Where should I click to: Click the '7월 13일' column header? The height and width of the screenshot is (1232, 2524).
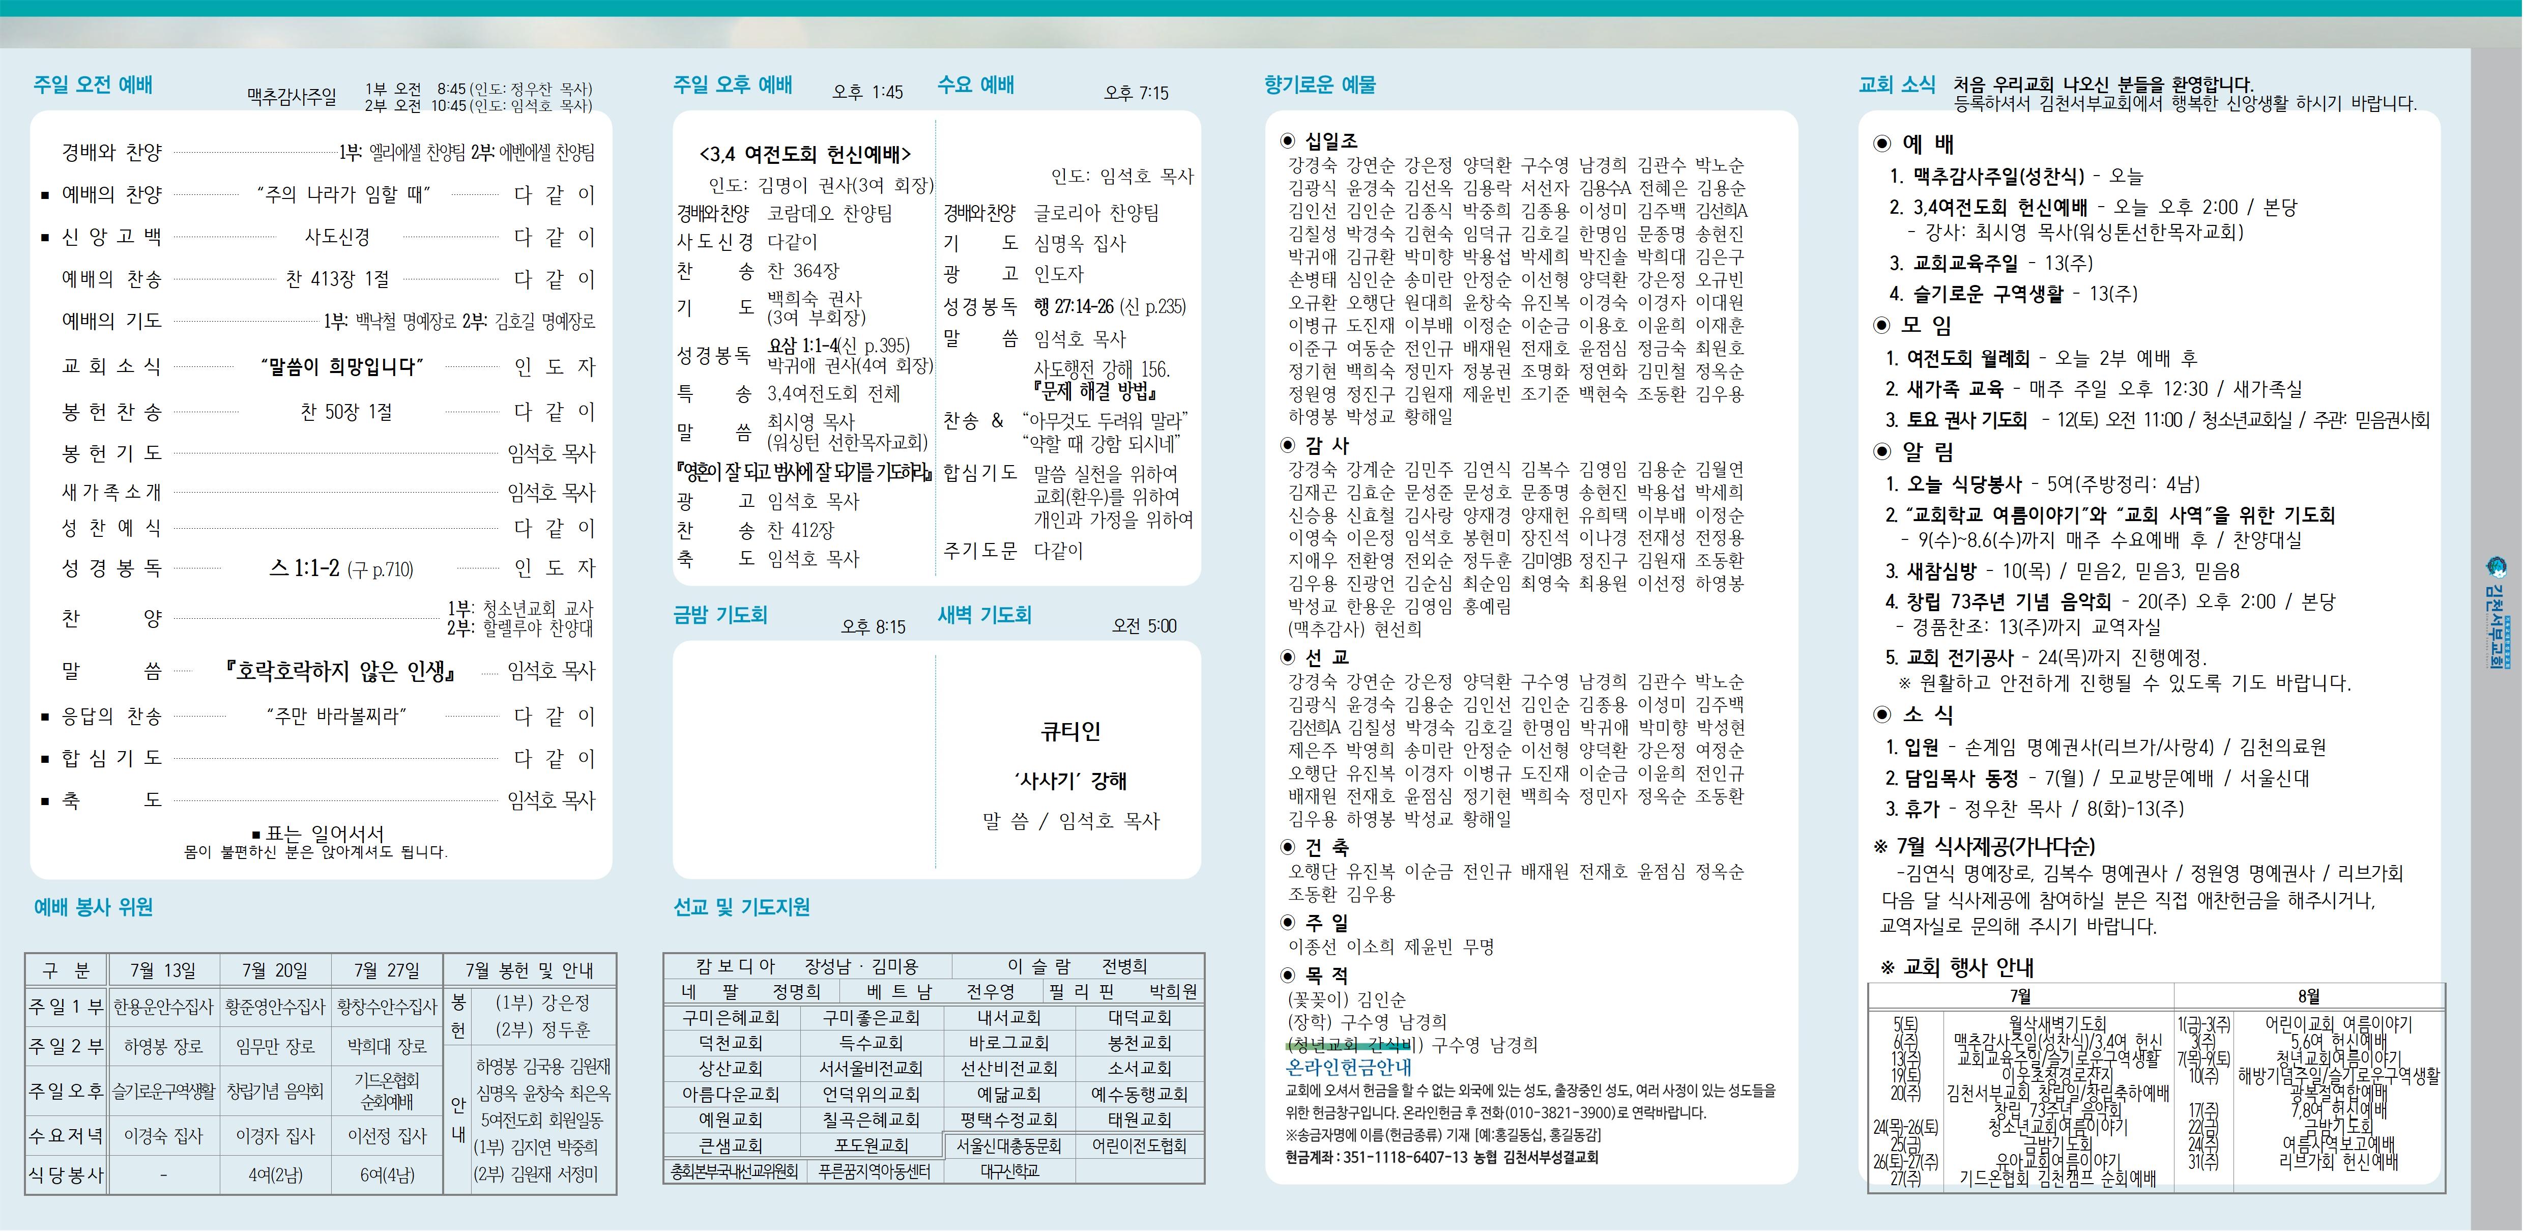pos(164,970)
